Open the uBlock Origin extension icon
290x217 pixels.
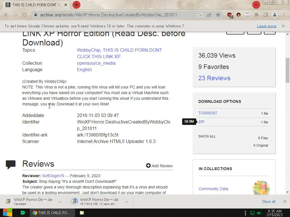pyautogui.click(x=230, y=15)
